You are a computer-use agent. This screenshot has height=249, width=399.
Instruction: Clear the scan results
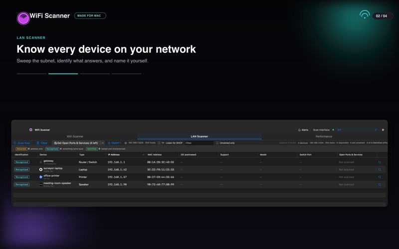[42, 143]
